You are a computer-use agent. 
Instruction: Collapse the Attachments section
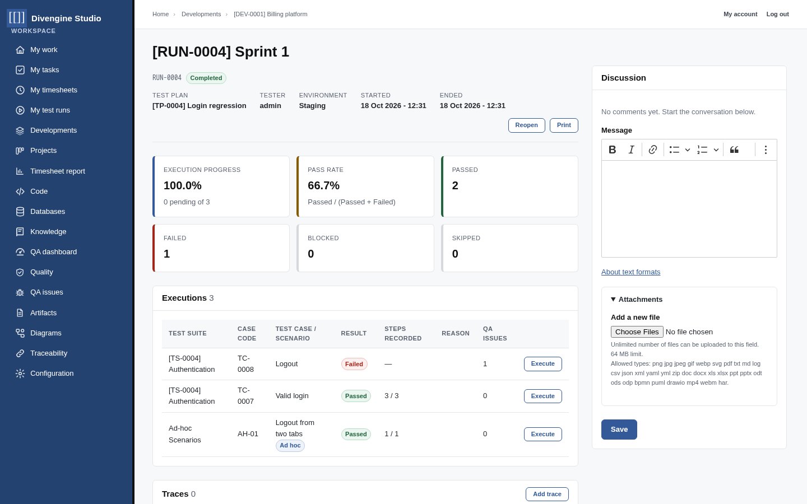637,300
